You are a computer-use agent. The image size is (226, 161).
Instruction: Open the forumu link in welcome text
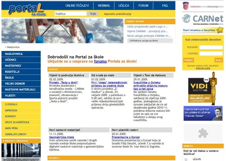coord(100,61)
